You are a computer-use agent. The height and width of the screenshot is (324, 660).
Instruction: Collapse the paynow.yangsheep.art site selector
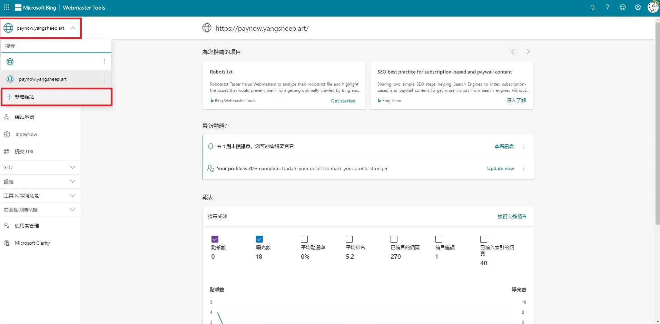pos(73,28)
